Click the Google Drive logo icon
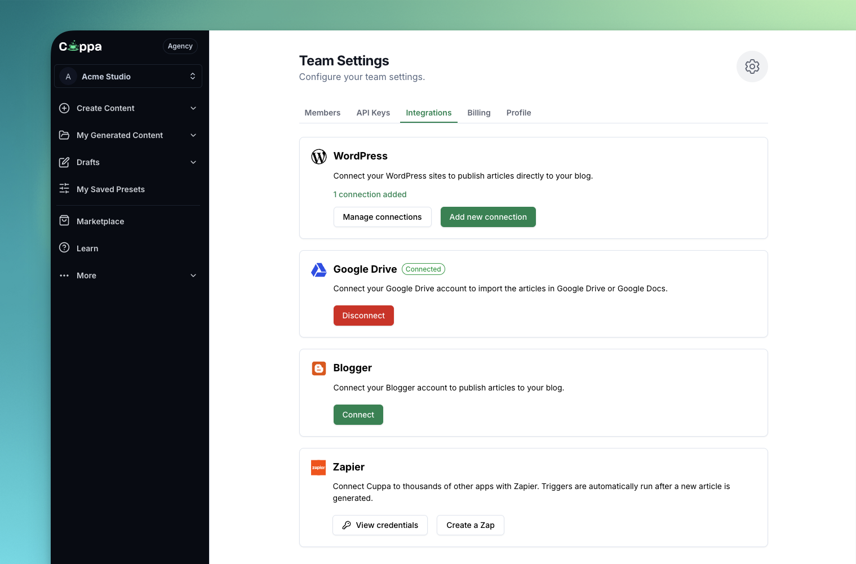 tap(319, 270)
